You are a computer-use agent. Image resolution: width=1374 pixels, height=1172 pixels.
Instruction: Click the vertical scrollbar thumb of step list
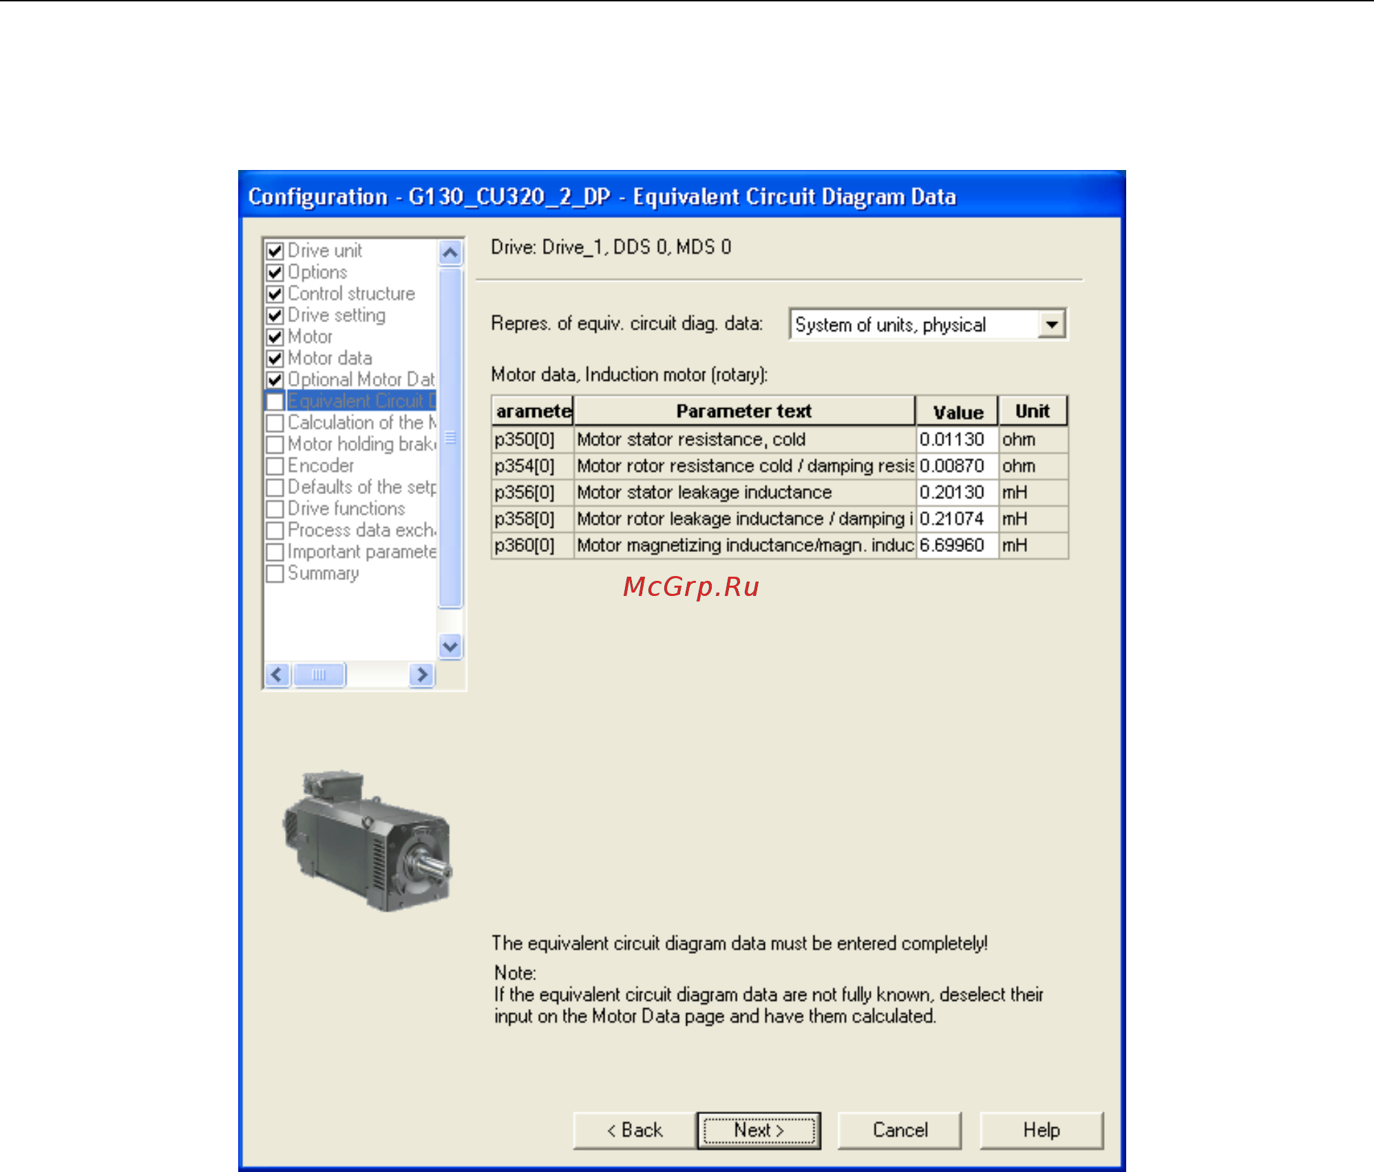[450, 438]
